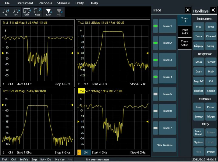Delete marker using the greyed Mkr× icon
This screenshot has height=162, width=218.
point(59,12)
